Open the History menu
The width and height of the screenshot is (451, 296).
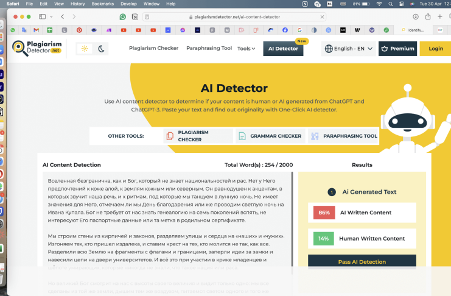coord(78,4)
